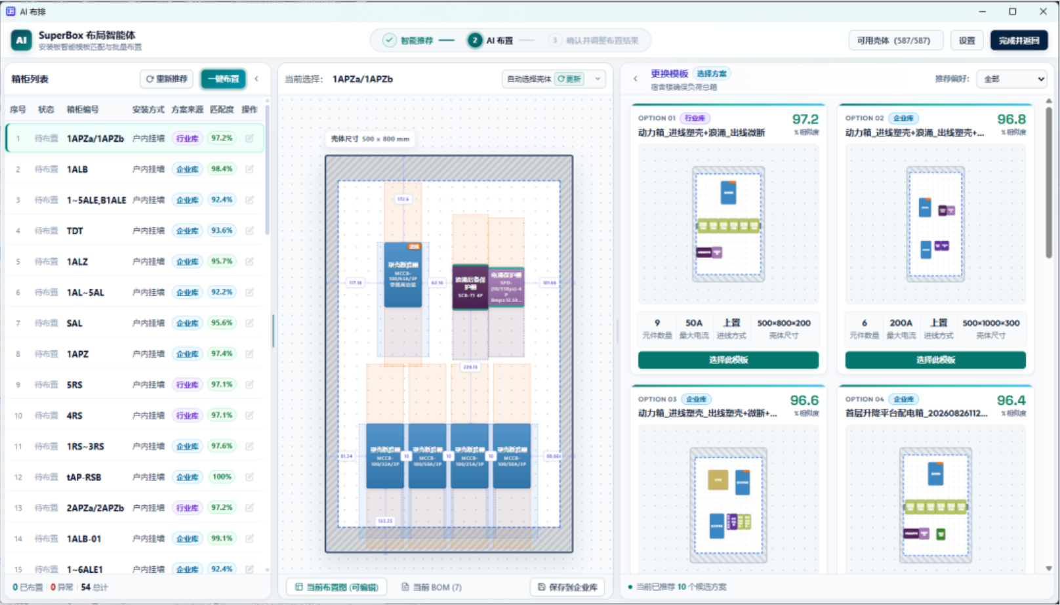Click the 保存到企业库 button

tap(568, 587)
